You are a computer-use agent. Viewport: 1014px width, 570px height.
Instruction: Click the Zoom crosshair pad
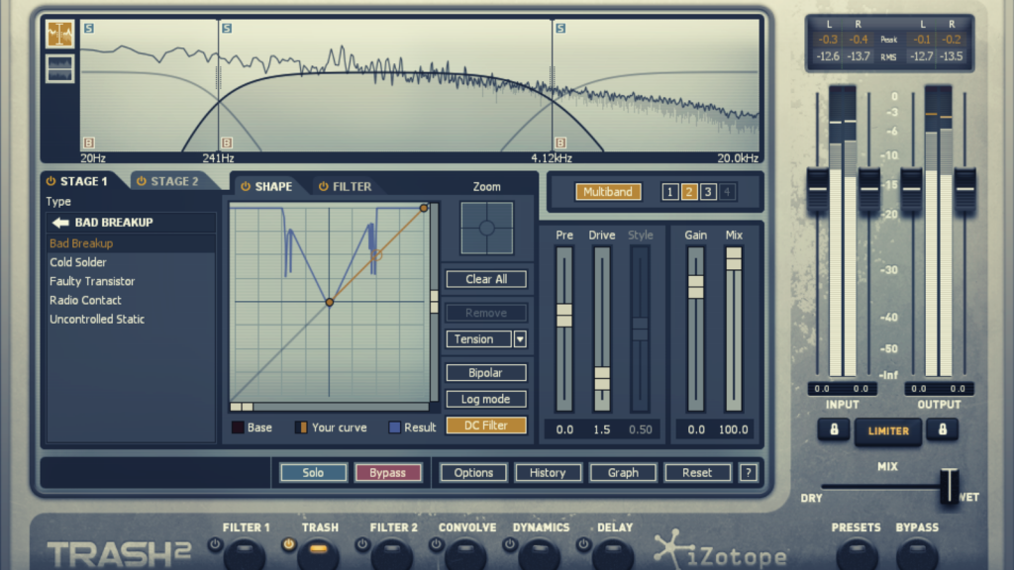(487, 229)
